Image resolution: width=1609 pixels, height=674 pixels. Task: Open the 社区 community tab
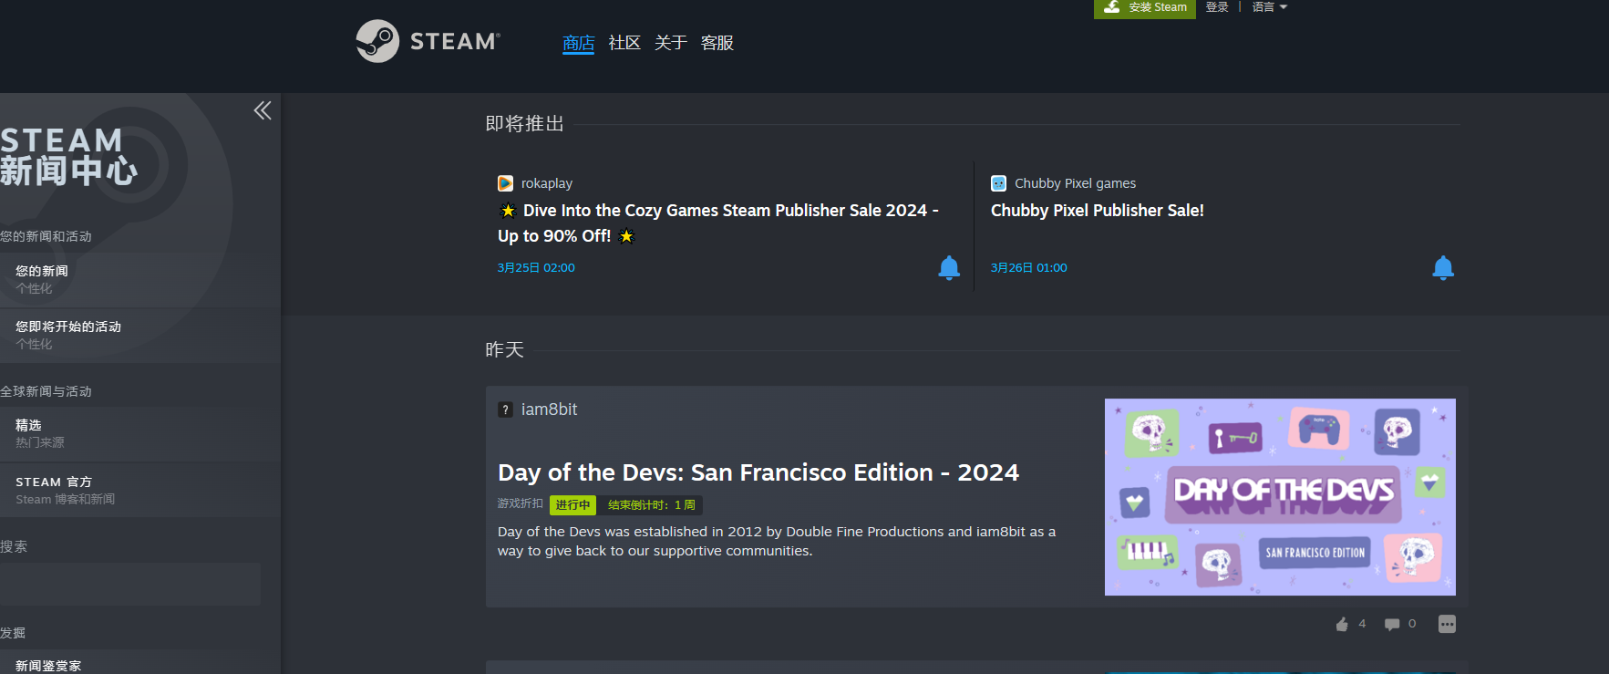[x=624, y=43]
